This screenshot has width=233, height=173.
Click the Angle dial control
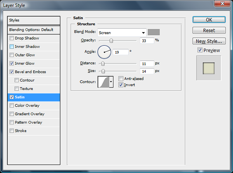[104, 51]
